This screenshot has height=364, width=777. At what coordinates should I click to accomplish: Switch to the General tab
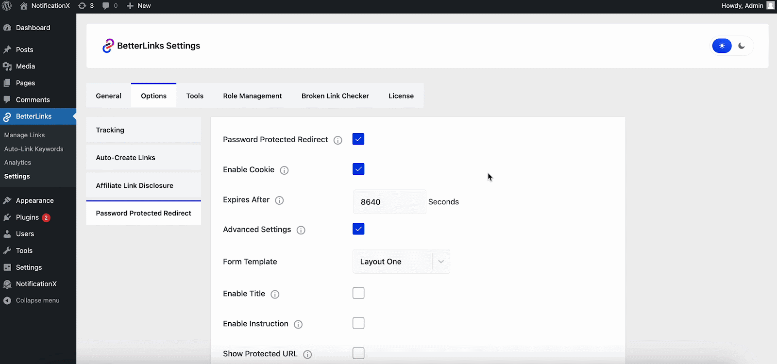pyautogui.click(x=109, y=96)
